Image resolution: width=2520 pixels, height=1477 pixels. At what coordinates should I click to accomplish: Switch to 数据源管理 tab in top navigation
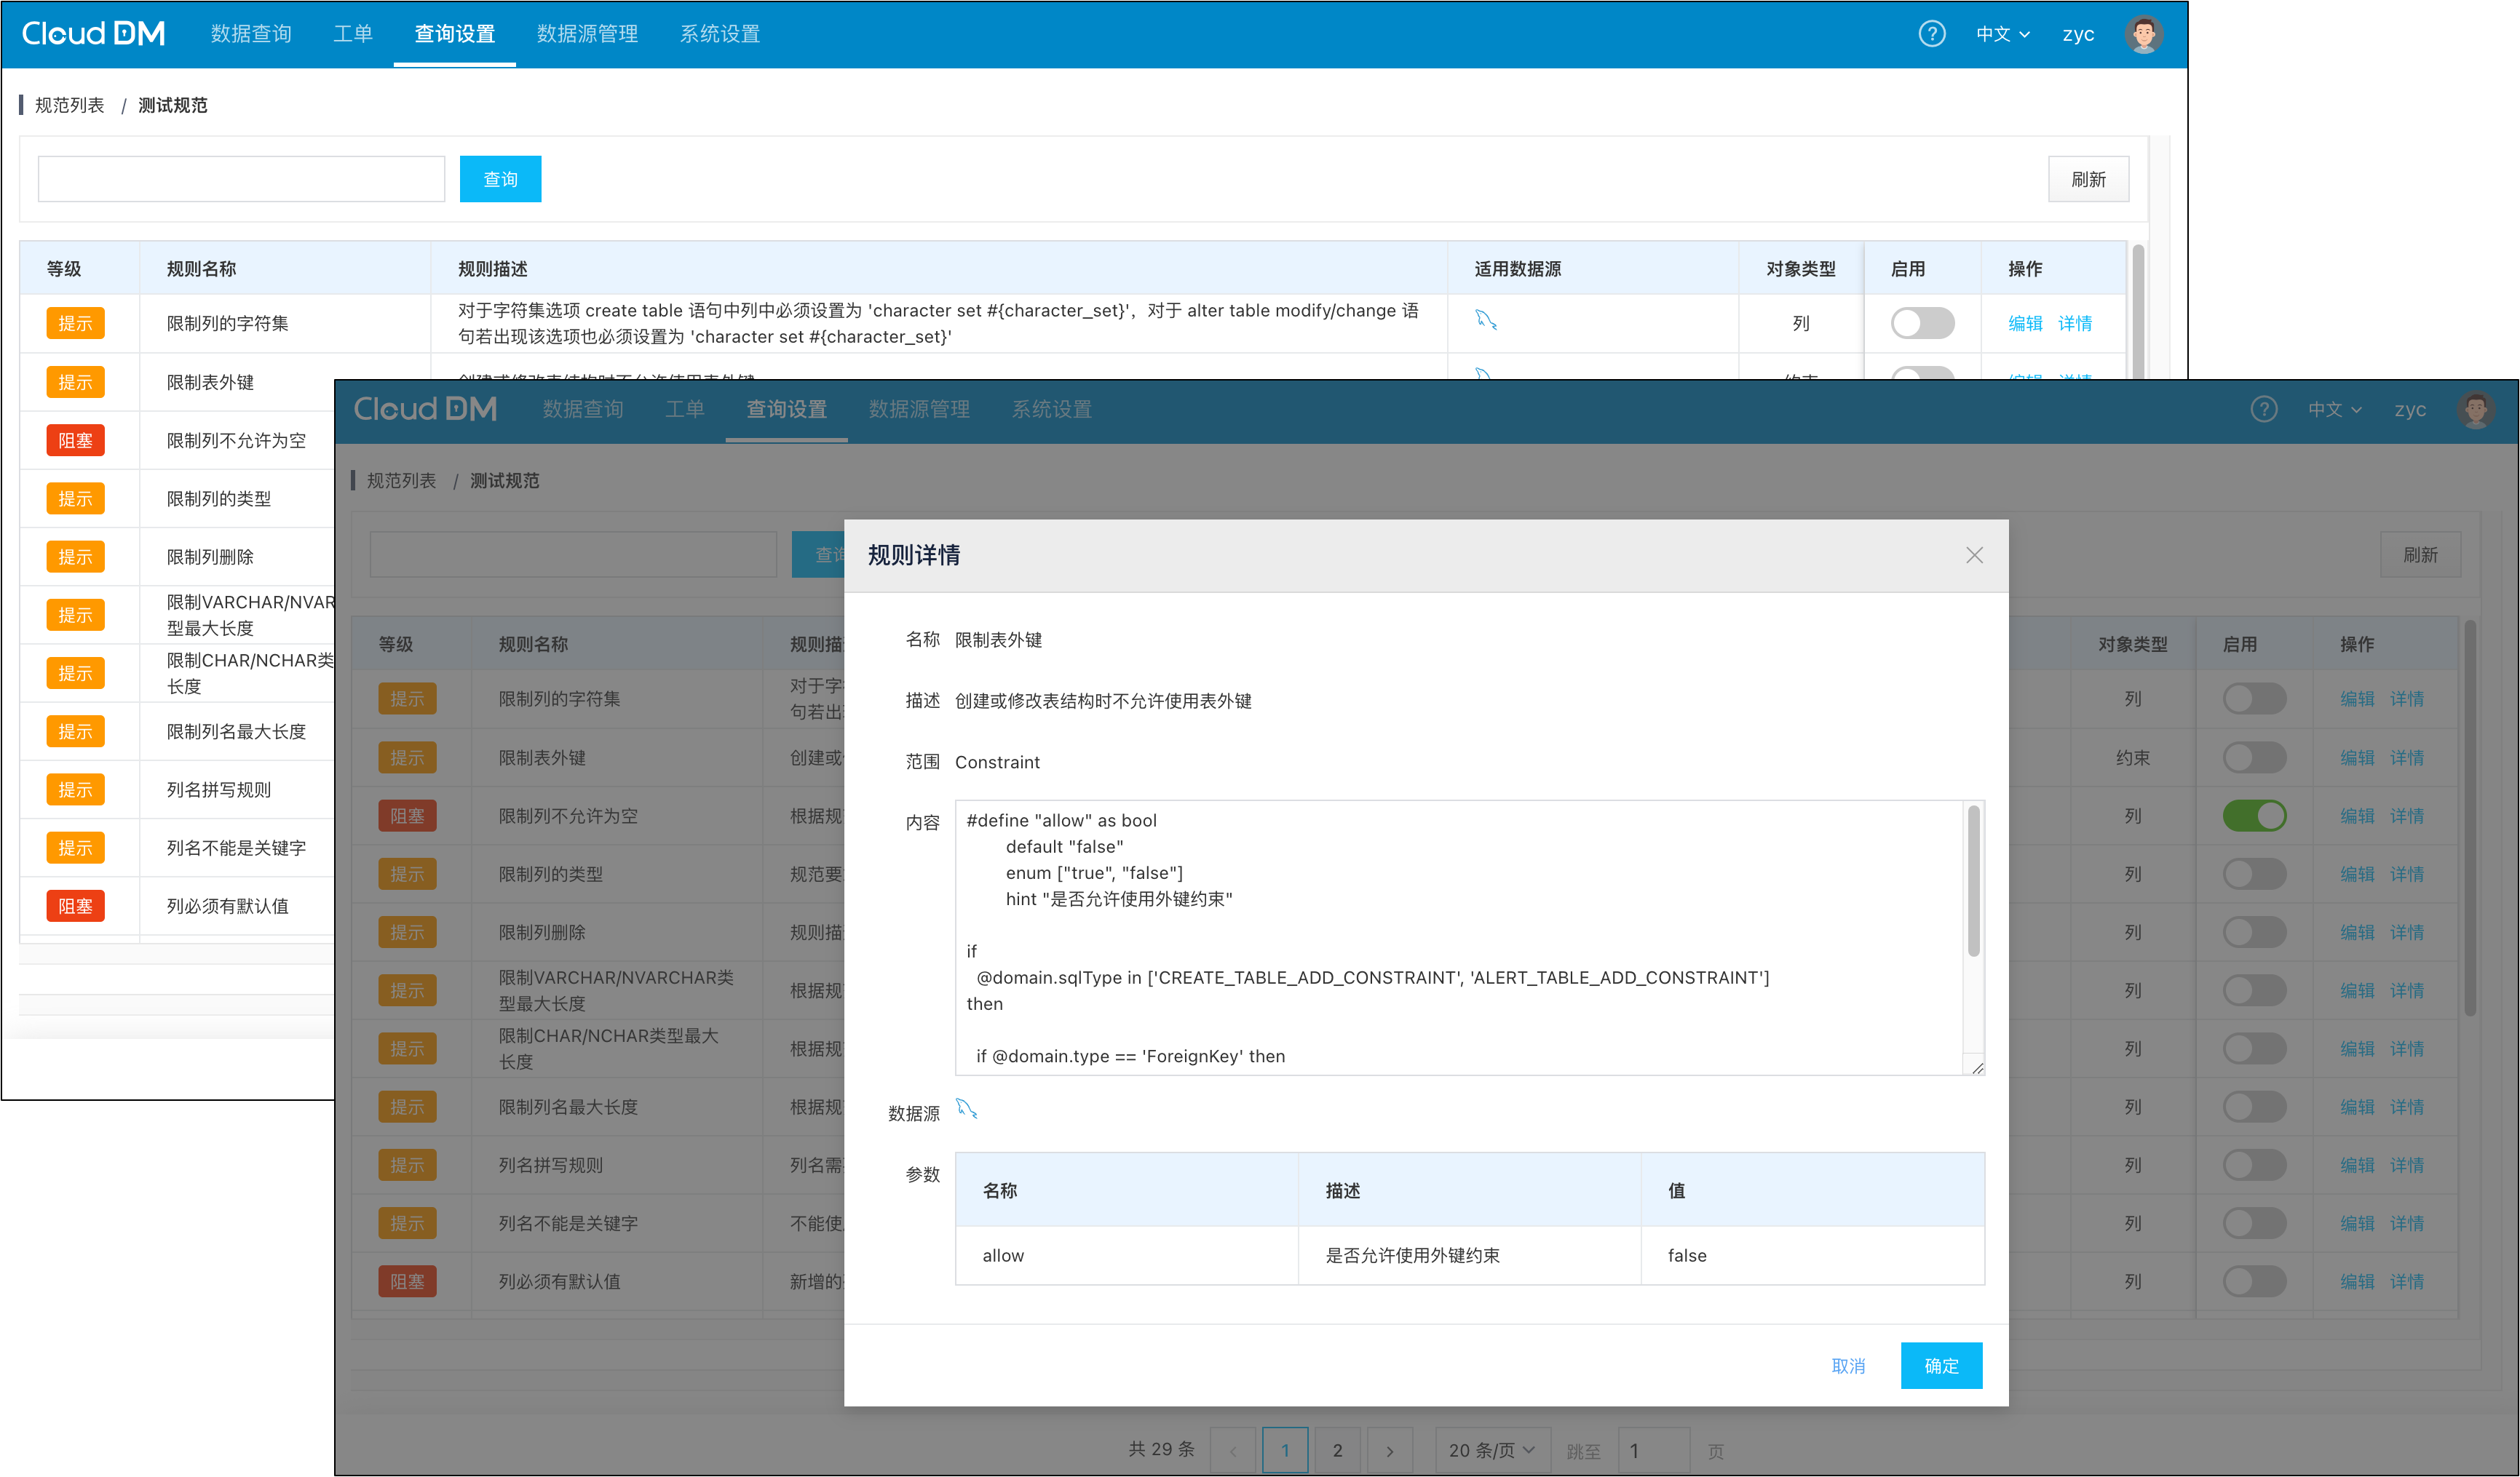587,34
